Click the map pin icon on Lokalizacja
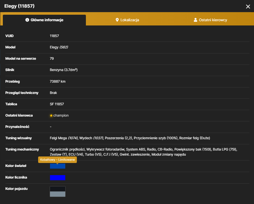Viewport: 254px width, 204px height. click(117, 20)
